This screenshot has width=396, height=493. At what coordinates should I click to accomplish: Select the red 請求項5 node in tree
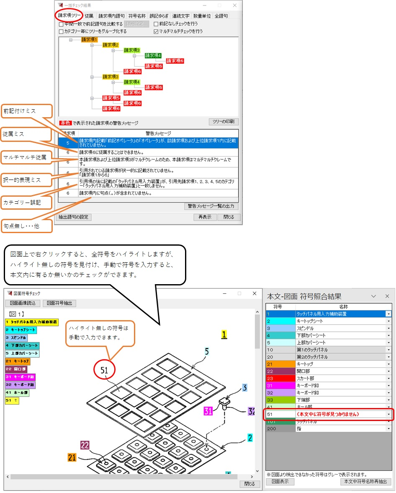pos(111,98)
